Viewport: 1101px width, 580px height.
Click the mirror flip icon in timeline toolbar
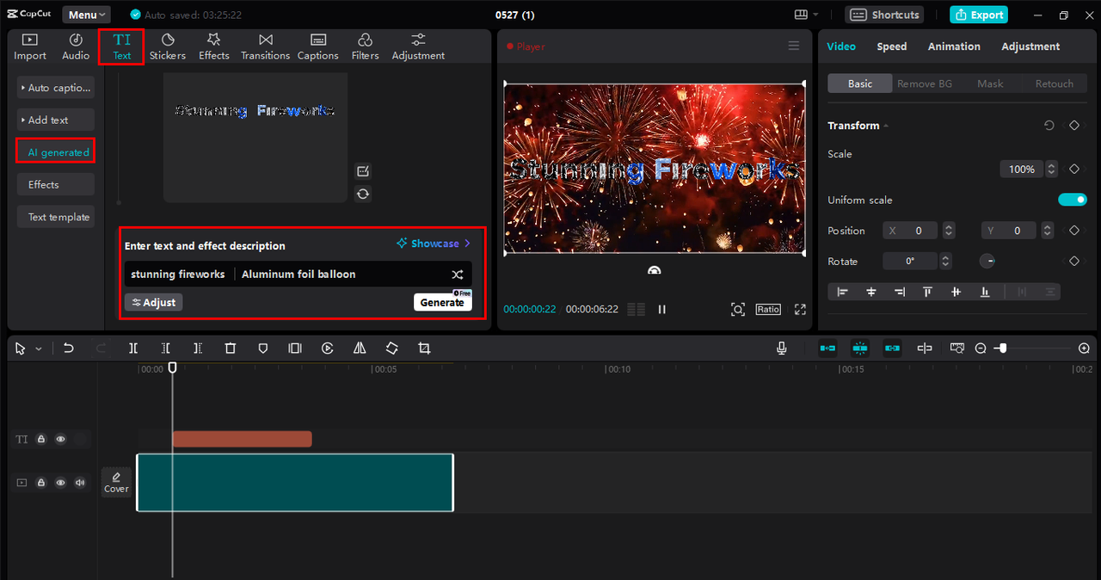coord(360,349)
